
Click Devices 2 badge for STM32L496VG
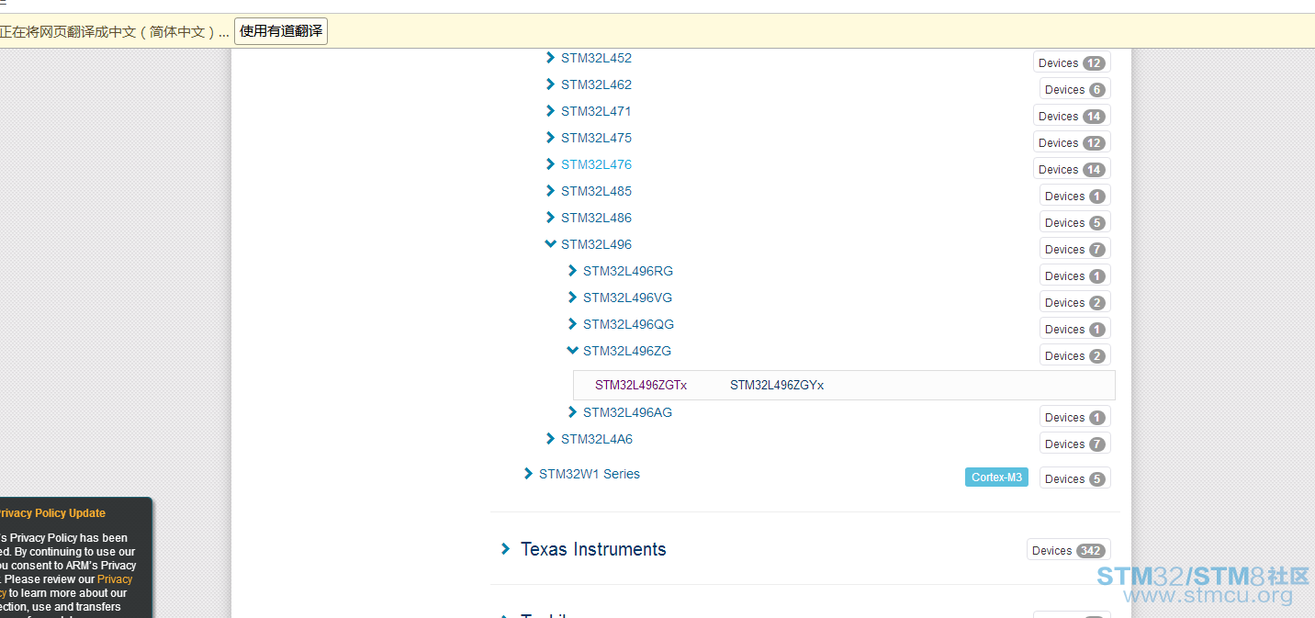(1075, 302)
